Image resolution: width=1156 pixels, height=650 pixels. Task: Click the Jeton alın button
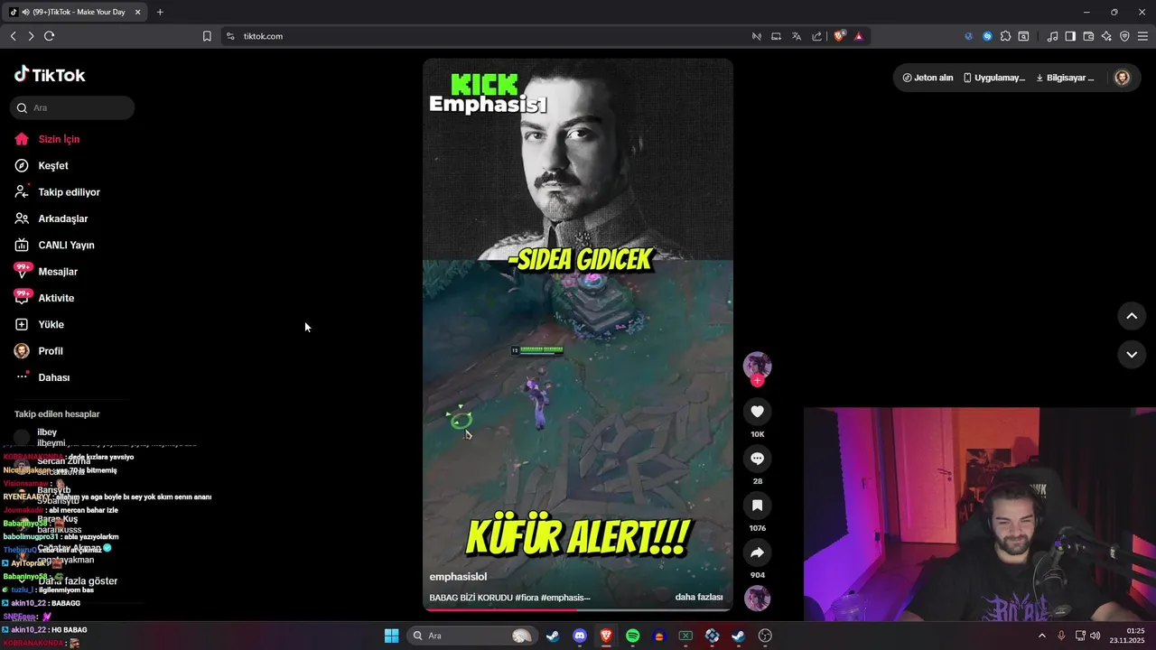tap(928, 78)
